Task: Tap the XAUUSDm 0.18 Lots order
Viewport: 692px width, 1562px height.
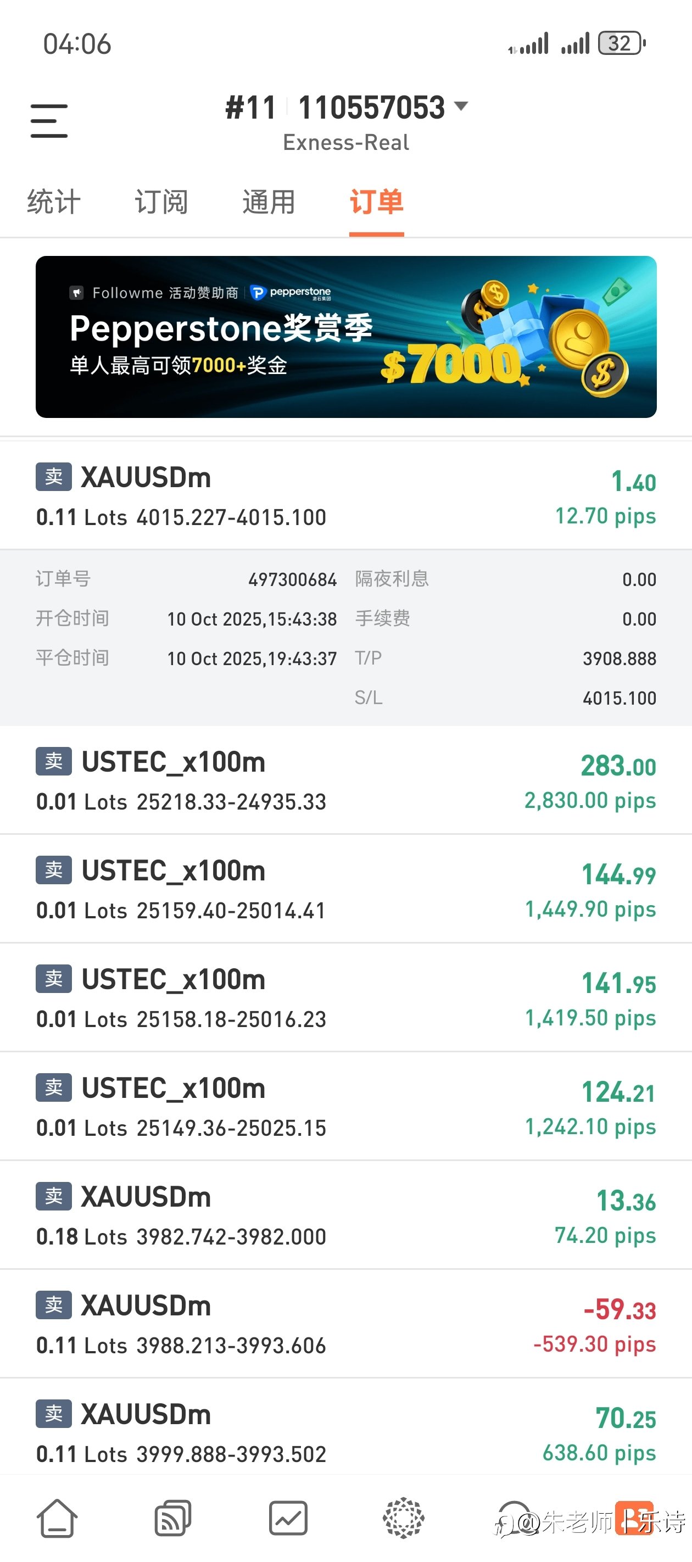Action: [x=345, y=1215]
